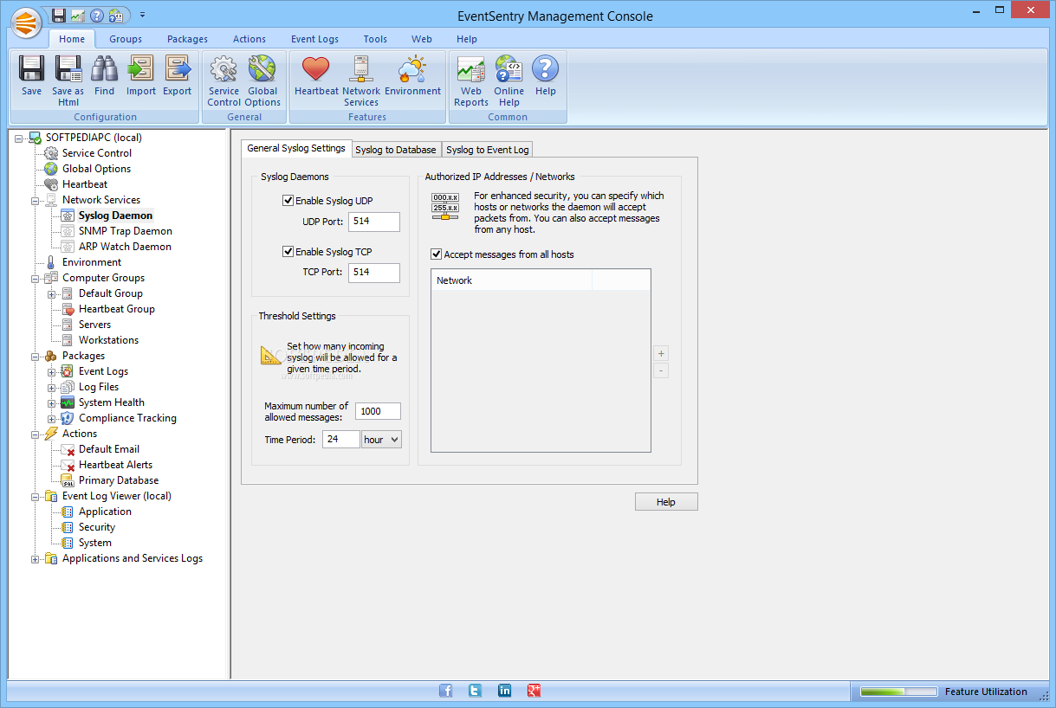Select SNMP Trap Daemon tree node
The width and height of the screenshot is (1056, 708).
click(x=125, y=231)
